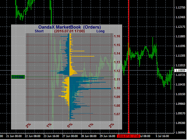The image size is (187, 140).
Task: Click the 29 Jun 16:00 time label
Action: [107, 136]
